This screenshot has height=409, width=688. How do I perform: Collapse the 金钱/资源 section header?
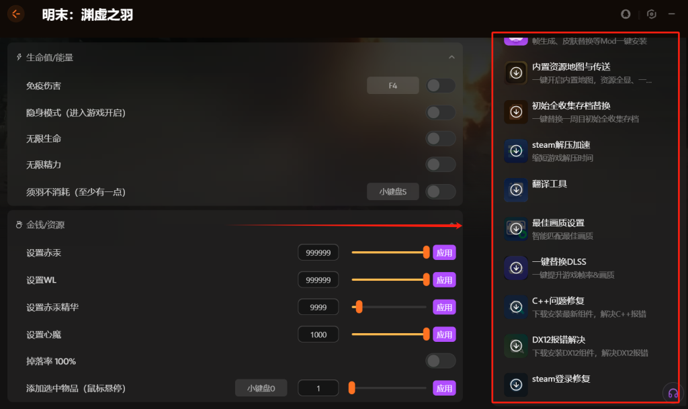click(235, 225)
